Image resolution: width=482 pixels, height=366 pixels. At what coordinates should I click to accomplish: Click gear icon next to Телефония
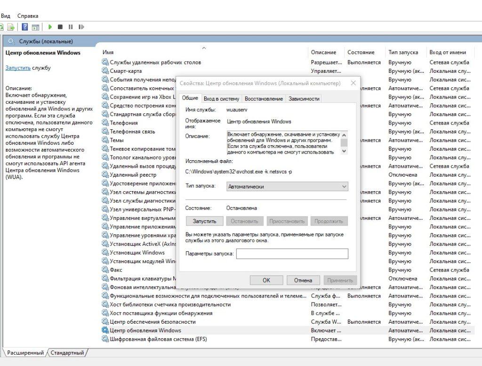(x=105, y=123)
